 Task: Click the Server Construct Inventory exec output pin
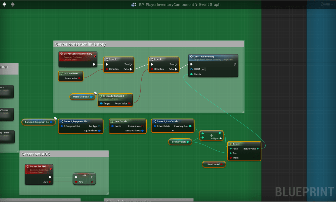point(94,64)
